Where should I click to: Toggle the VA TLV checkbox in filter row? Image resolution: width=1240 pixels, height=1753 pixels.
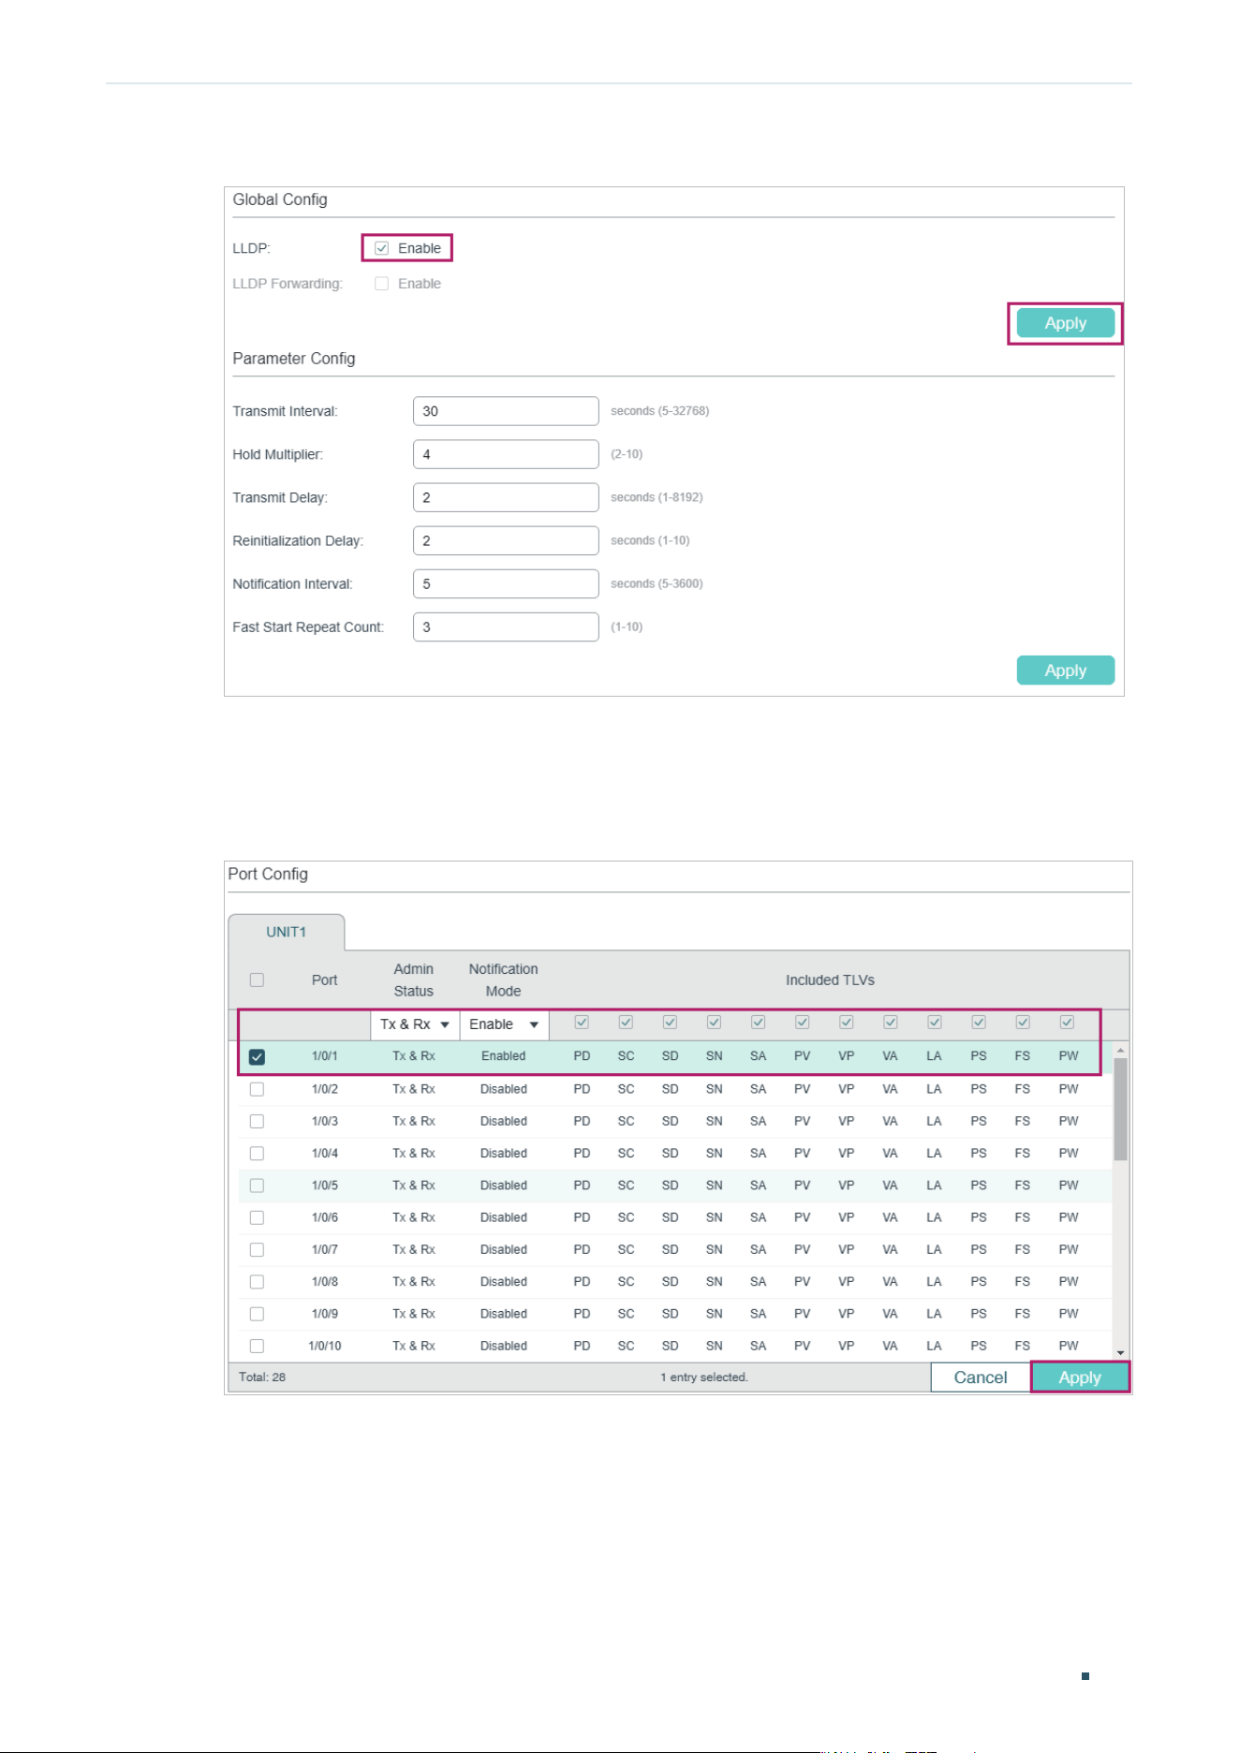(x=891, y=1023)
